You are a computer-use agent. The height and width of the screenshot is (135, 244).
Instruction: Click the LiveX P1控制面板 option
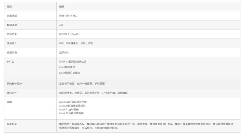69,110
